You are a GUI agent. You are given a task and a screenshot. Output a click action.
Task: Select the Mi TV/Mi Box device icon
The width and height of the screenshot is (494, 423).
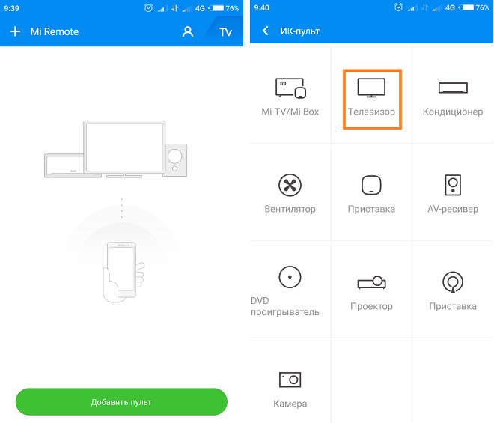click(x=290, y=88)
